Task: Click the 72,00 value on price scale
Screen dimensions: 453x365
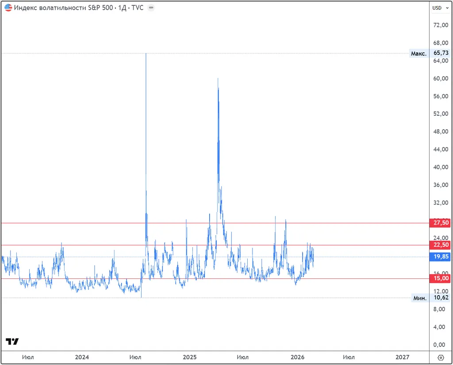Action: [441, 25]
